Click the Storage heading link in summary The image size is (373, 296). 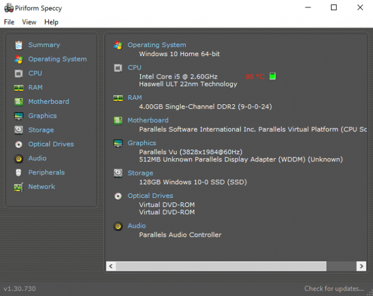click(x=140, y=173)
